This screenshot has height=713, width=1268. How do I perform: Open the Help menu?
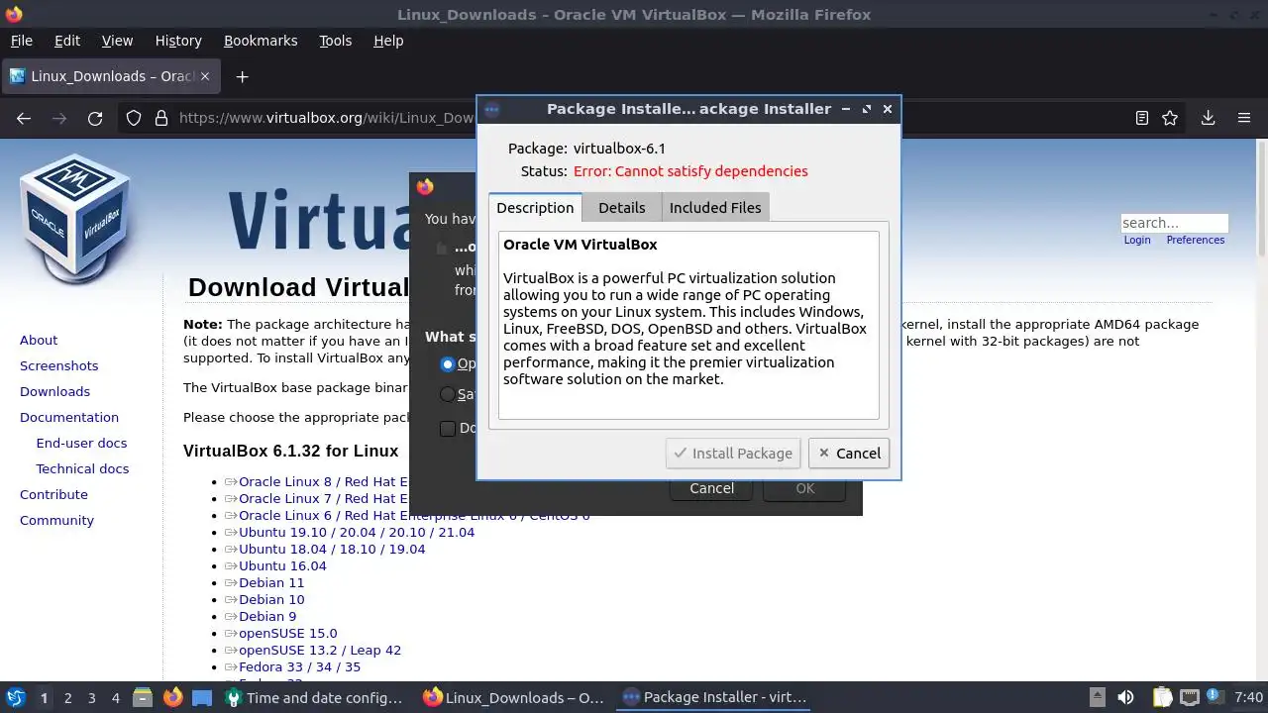(x=388, y=41)
